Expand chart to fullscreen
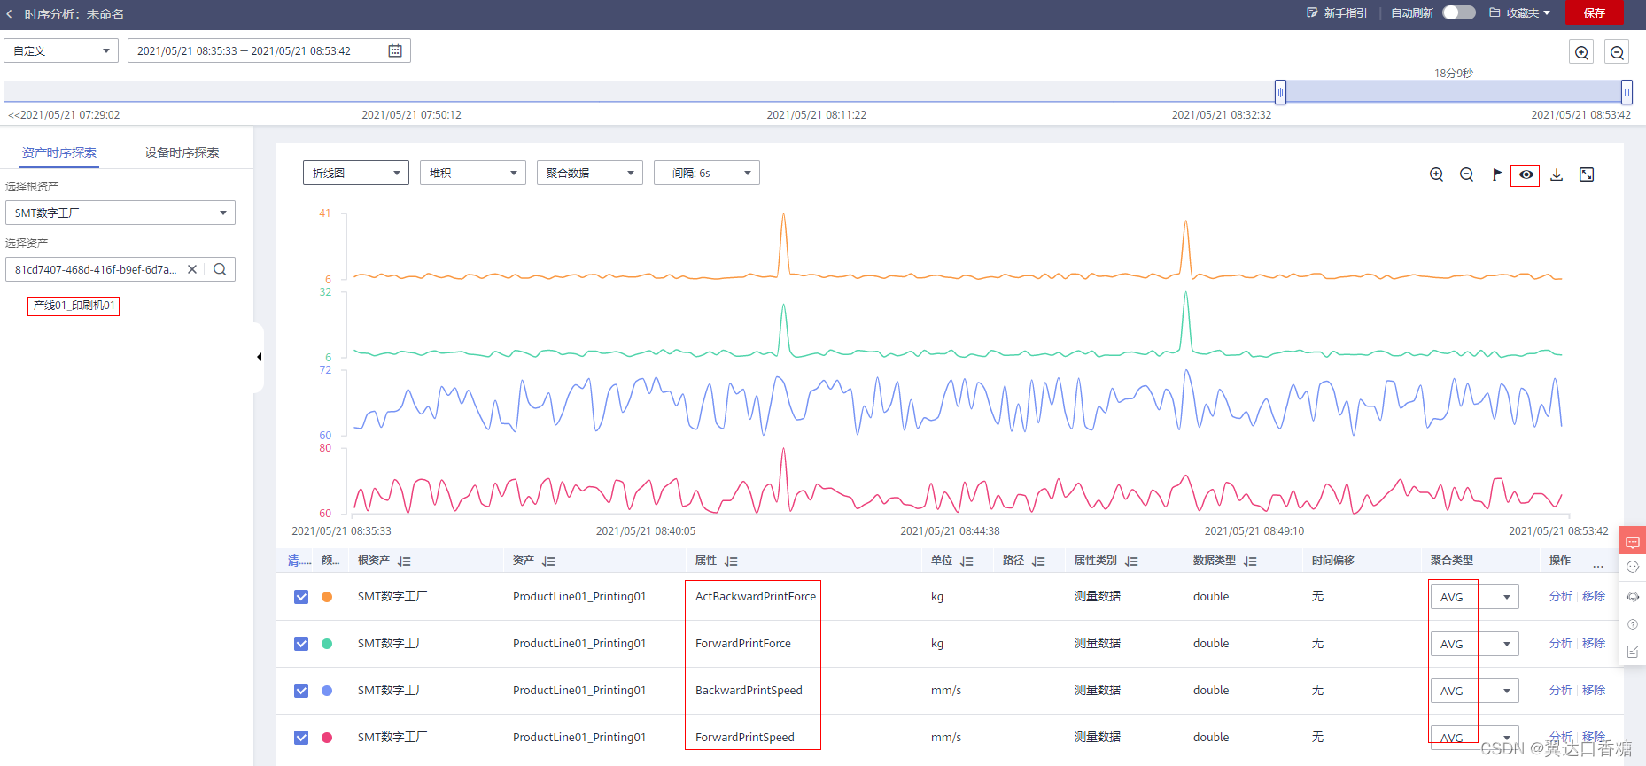 (x=1587, y=174)
